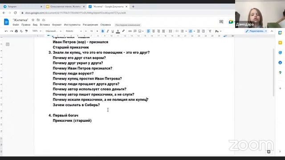Decrease the indent
285x160 pixels.
(198, 31)
